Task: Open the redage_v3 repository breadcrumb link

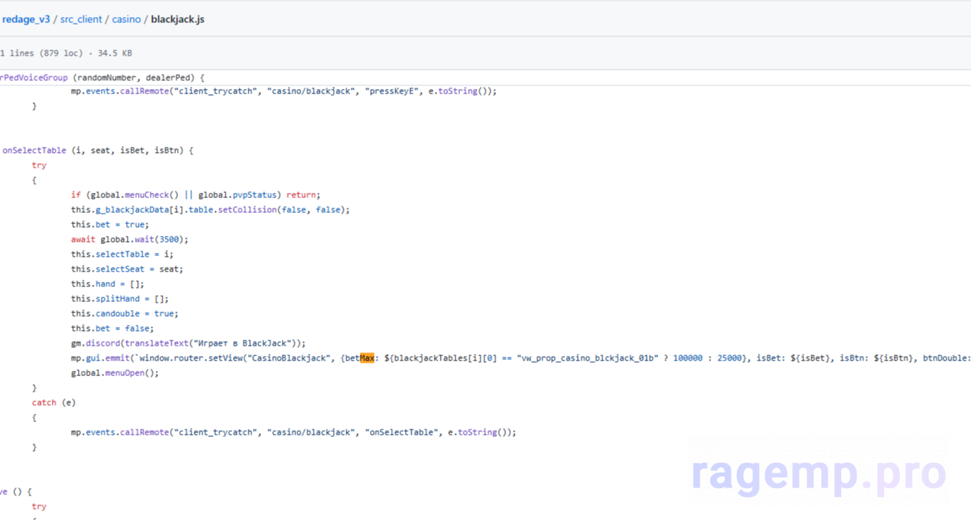Action: coord(26,19)
